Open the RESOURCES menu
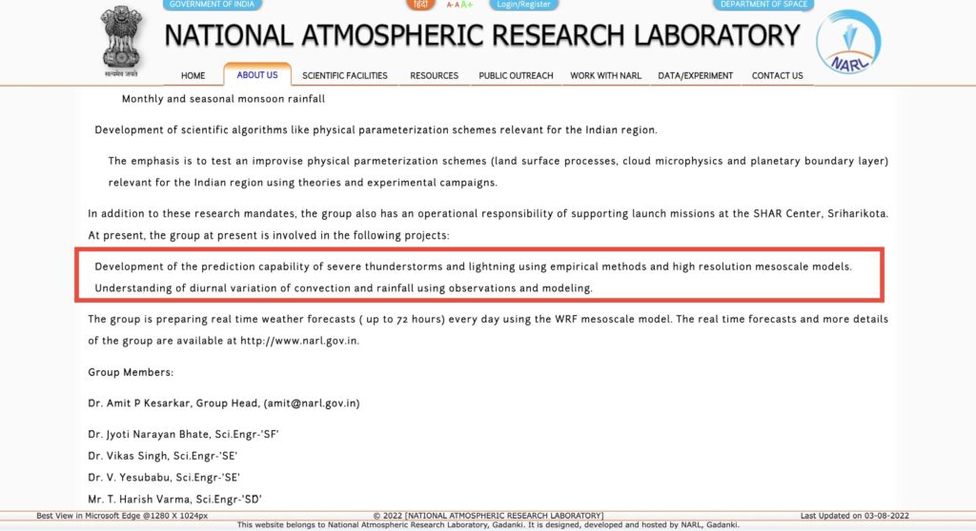976x531 pixels. (434, 76)
